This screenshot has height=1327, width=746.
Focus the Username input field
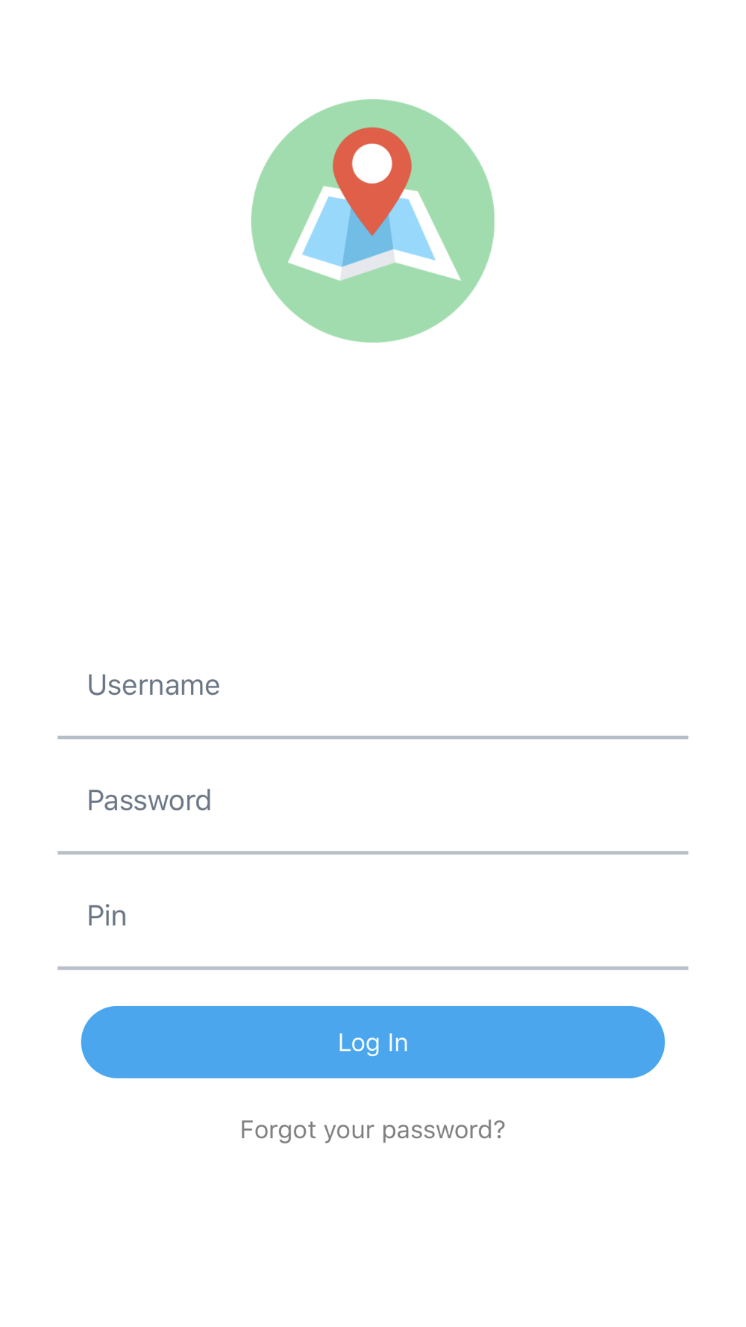tap(373, 686)
